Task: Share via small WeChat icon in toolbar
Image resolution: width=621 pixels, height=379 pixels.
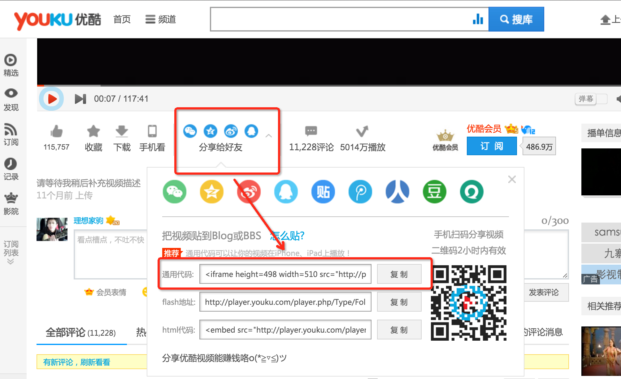Action: (x=190, y=131)
